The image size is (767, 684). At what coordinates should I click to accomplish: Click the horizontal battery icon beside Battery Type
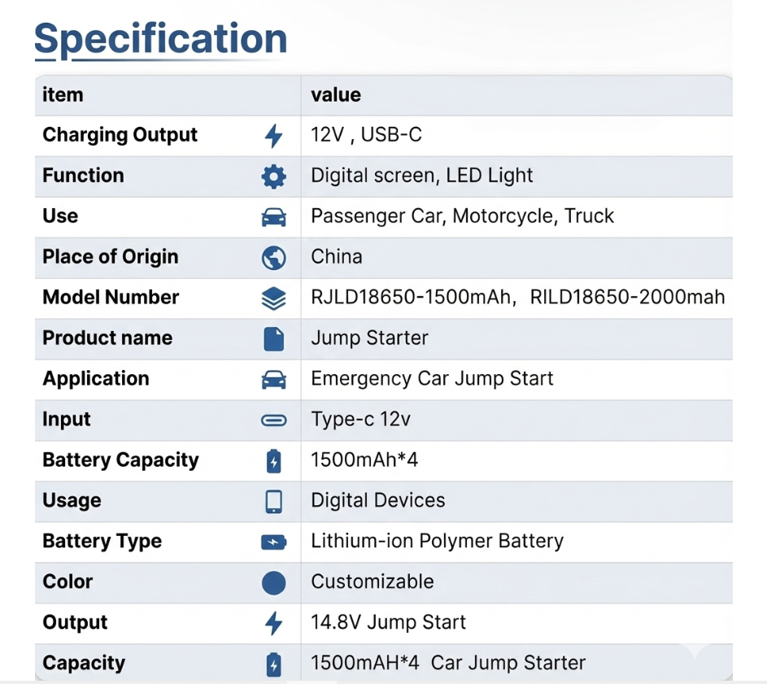pyautogui.click(x=274, y=542)
